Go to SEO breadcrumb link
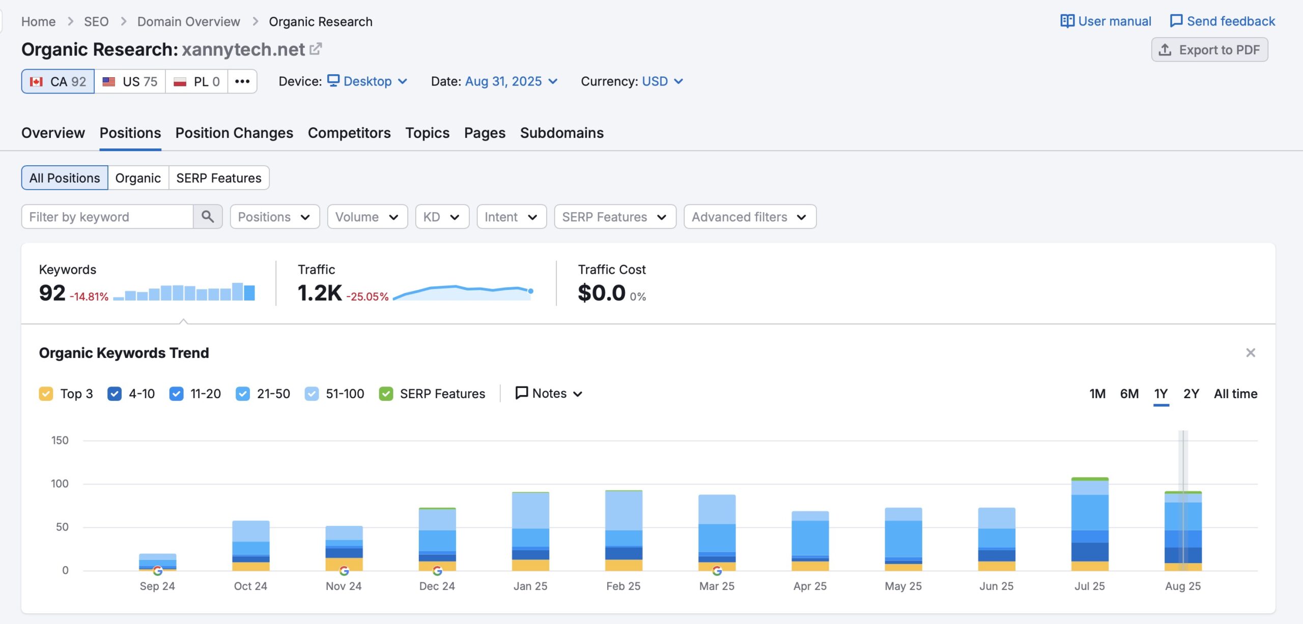Screen dimensions: 1303x624 coord(96,21)
